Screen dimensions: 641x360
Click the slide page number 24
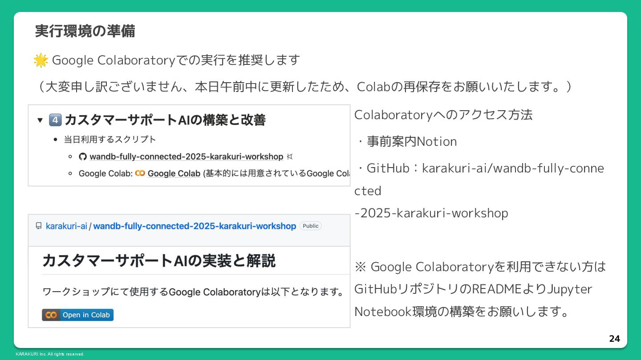[x=614, y=339]
